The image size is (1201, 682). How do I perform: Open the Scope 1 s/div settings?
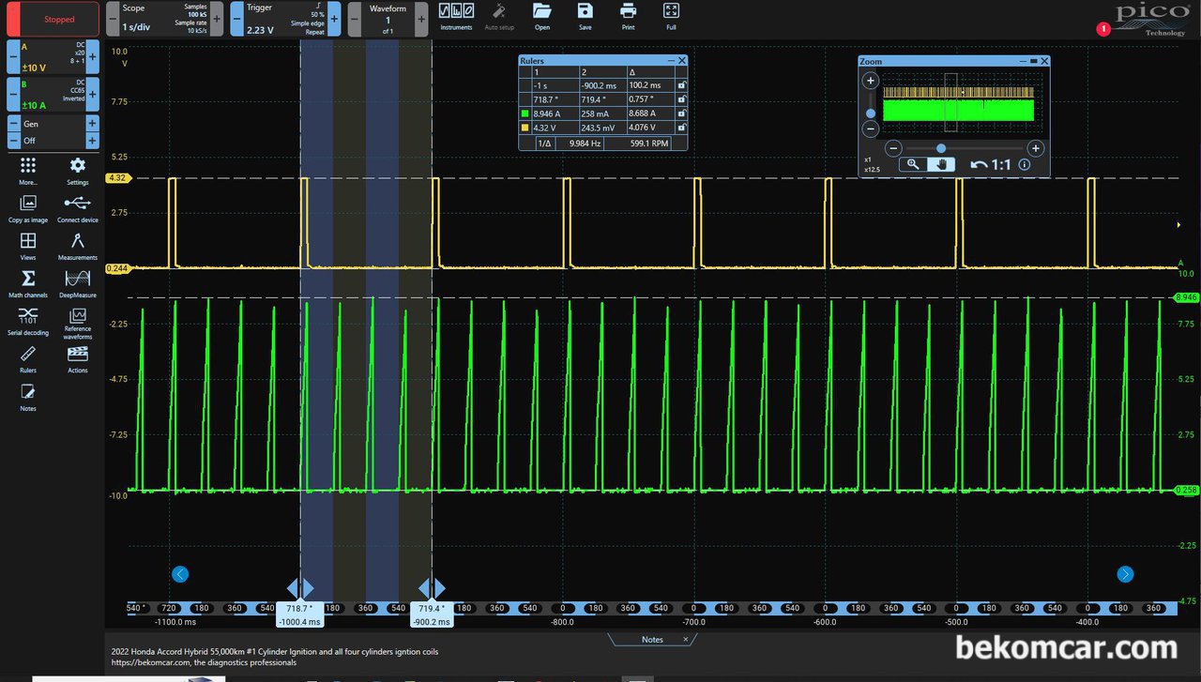(164, 19)
